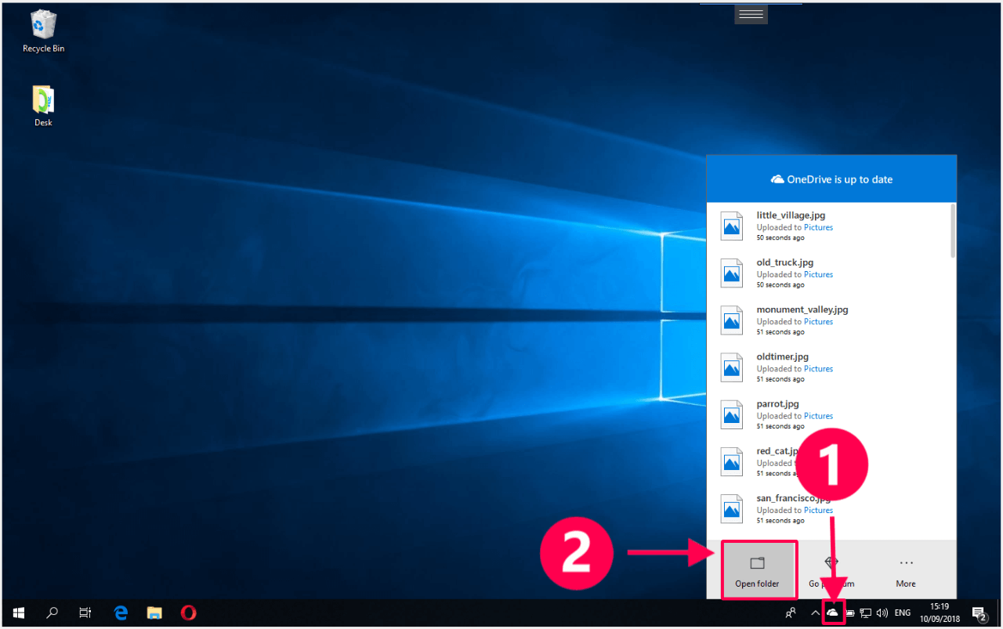Click the ENG input language indicator
This screenshot has width=1003, height=629.
[x=903, y=613]
